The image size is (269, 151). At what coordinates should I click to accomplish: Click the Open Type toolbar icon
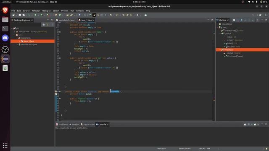pyautogui.click(x=67, y=15)
